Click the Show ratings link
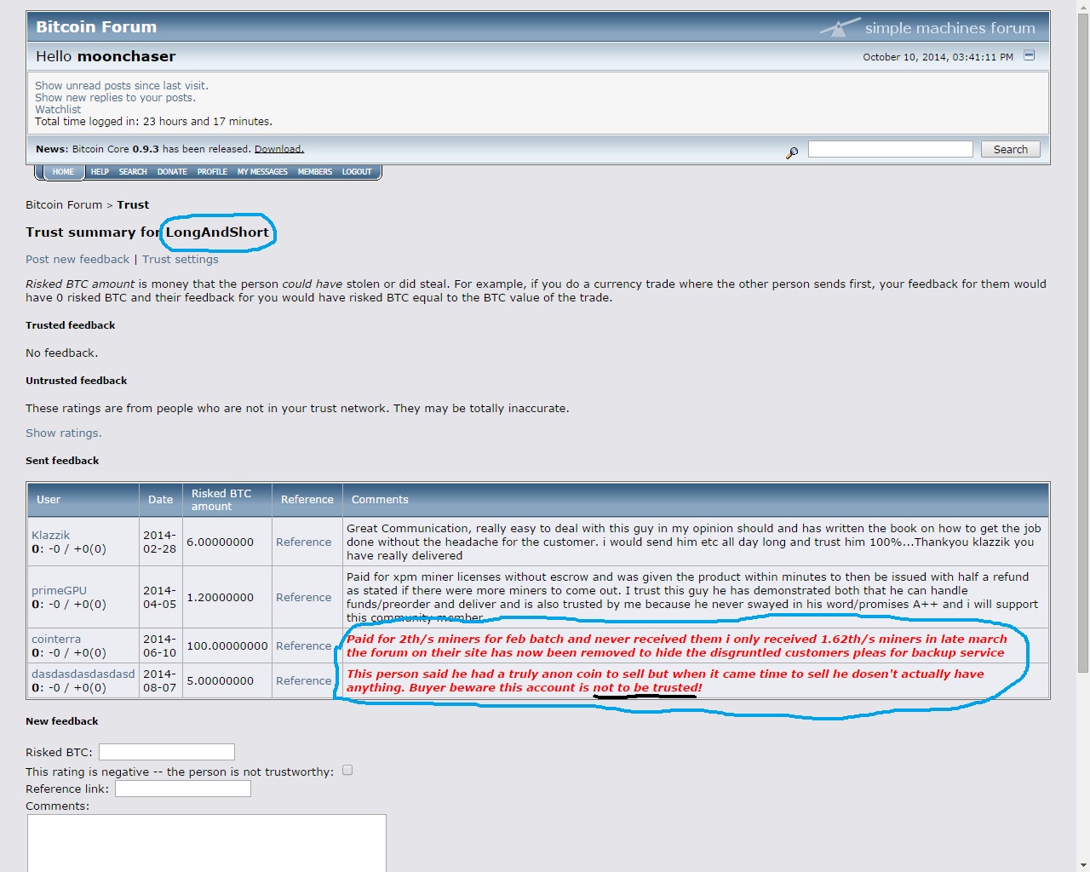This screenshot has height=872, width=1090. [x=64, y=433]
